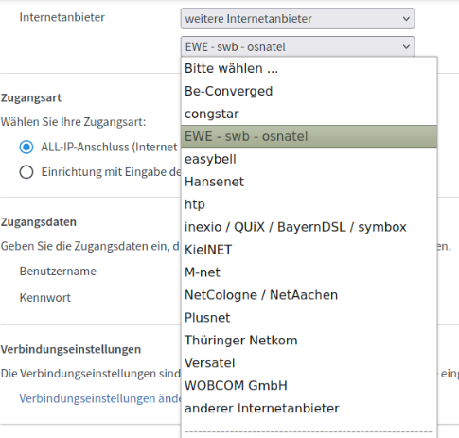Select 'NetCologne / NetAachen' option

309,295
